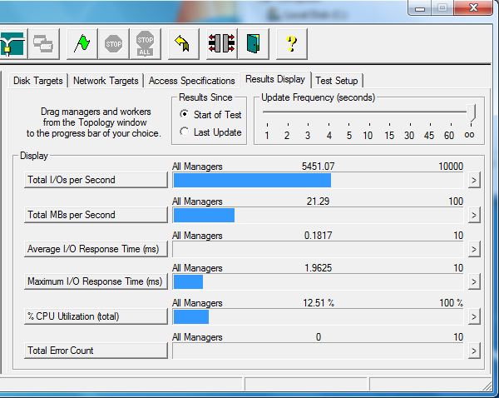Switch to Network Targets tab
Viewport: 499px width, 398px height.
106,81
